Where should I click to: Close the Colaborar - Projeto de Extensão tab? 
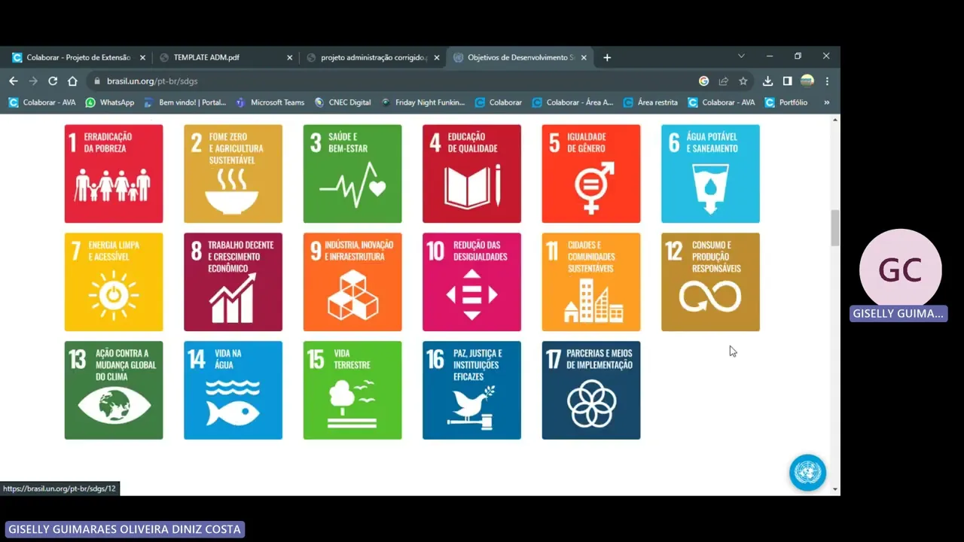(x=142, y=57)
